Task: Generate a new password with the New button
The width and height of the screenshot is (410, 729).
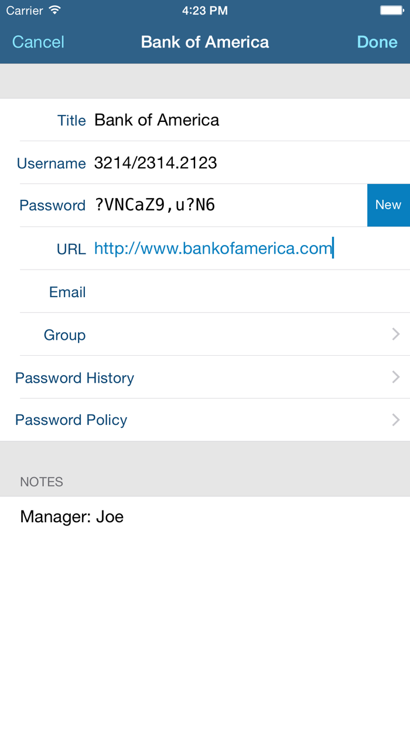Action: (x=388, y=205)
